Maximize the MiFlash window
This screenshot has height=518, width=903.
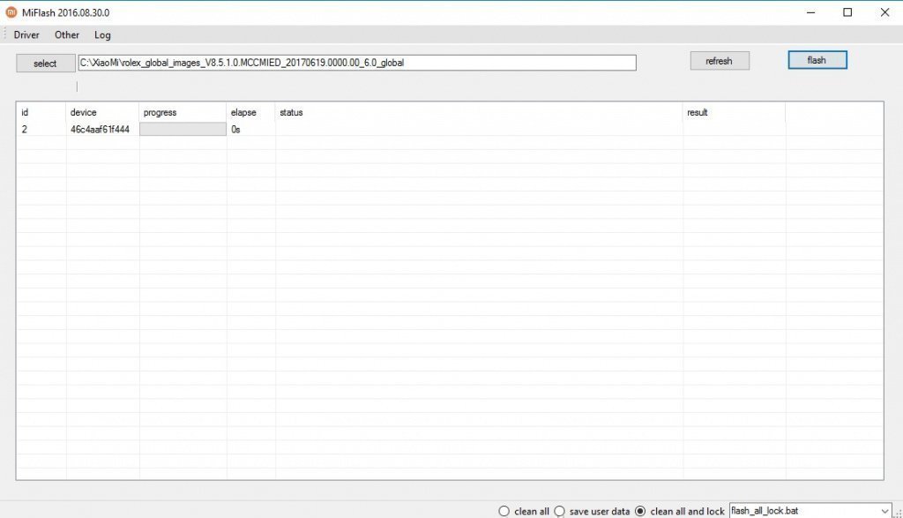tap(847, 12)
